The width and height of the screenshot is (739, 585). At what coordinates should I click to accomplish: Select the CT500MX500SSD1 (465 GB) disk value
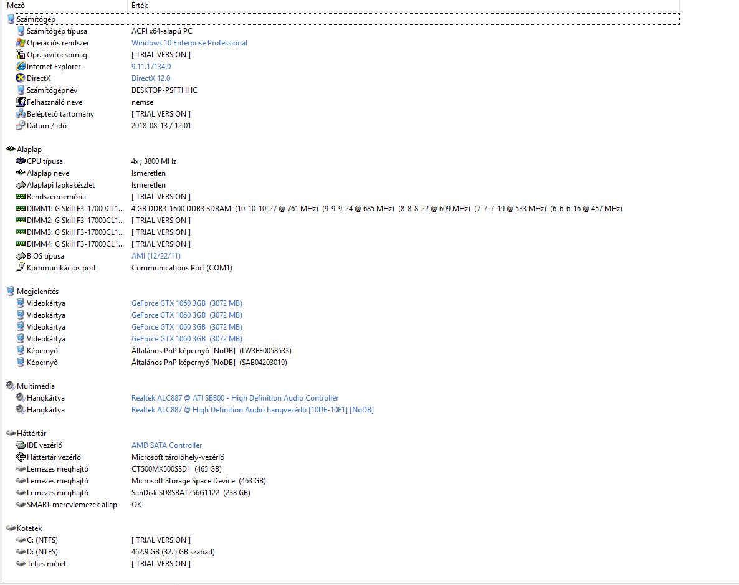coord(176,469)
